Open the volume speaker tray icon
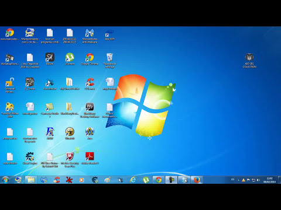 pos(258,180)
